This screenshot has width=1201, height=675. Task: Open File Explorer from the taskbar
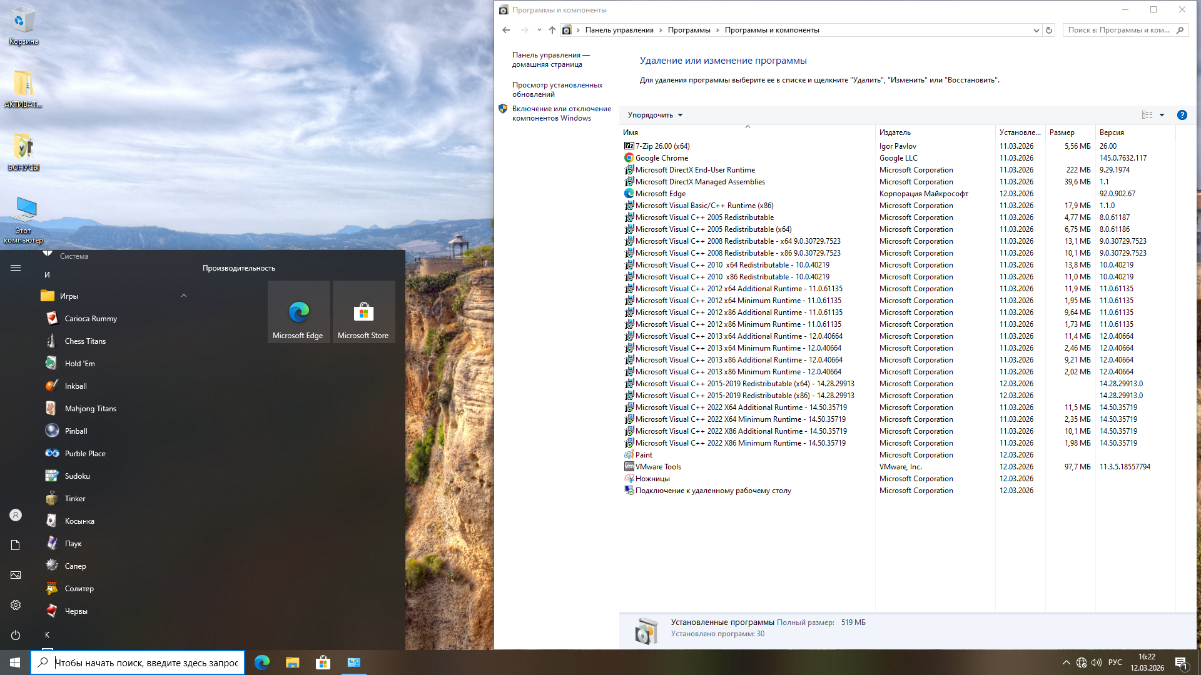click(x=292, y=662)
